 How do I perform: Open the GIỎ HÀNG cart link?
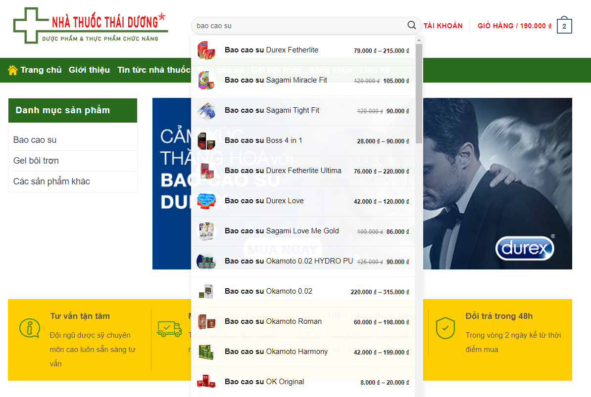pyautogui.click(x=514, y=26)
